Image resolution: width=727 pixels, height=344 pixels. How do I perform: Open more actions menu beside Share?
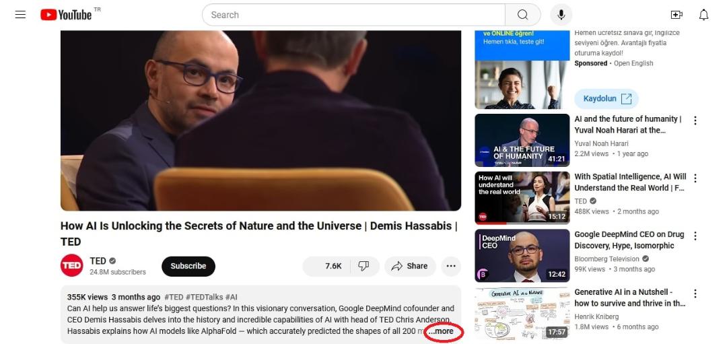click(x=450, y=266)
